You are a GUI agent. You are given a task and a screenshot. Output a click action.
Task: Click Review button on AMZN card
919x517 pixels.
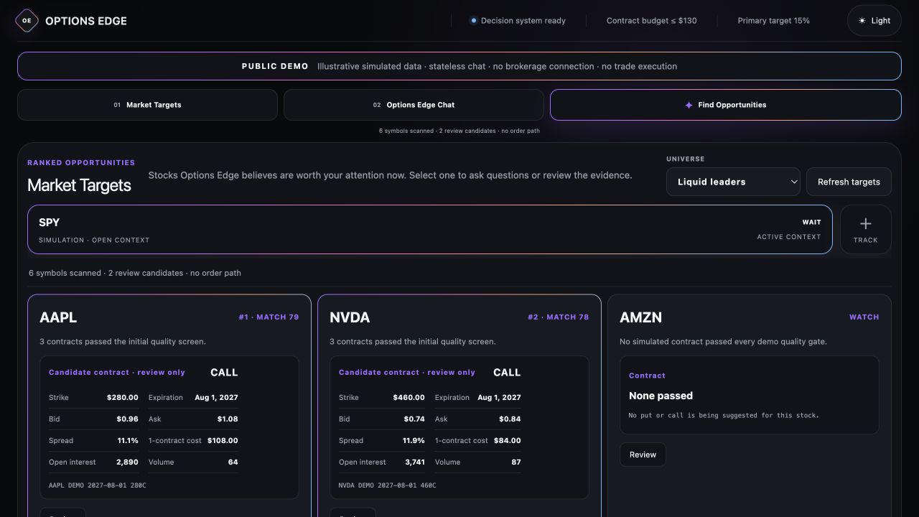point(643,455)
